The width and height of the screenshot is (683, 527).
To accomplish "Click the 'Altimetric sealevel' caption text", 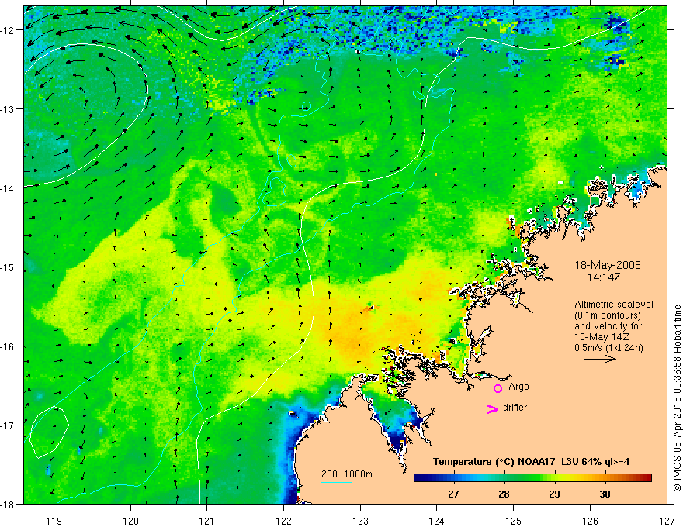I will tap(614, 305).
